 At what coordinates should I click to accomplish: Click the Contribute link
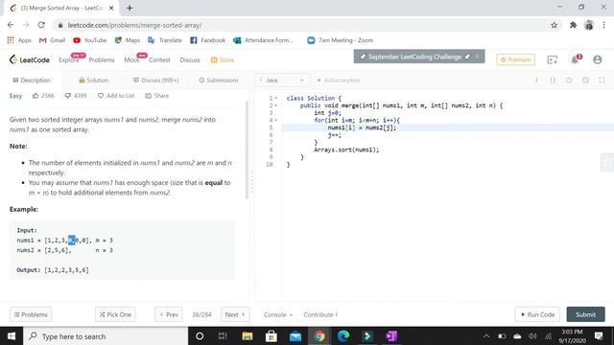319,314
